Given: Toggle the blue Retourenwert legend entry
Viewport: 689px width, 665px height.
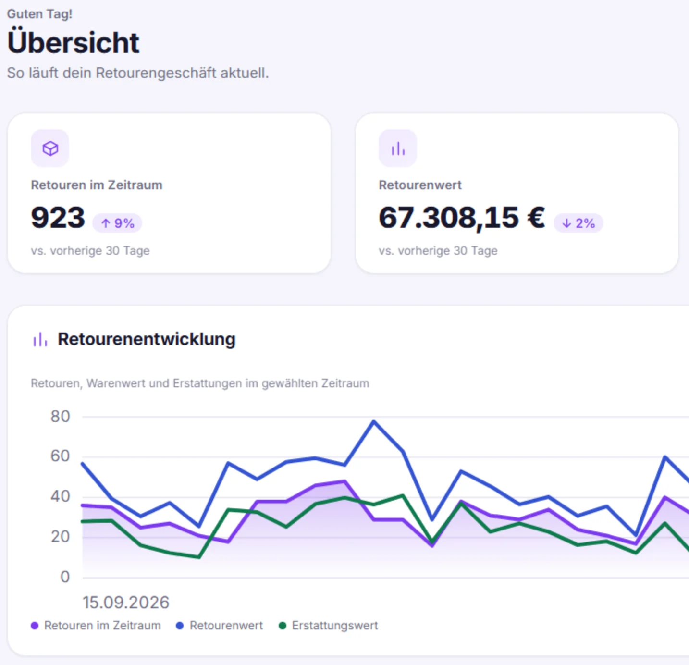Looking at the screenshot, I should coord(220,626).
